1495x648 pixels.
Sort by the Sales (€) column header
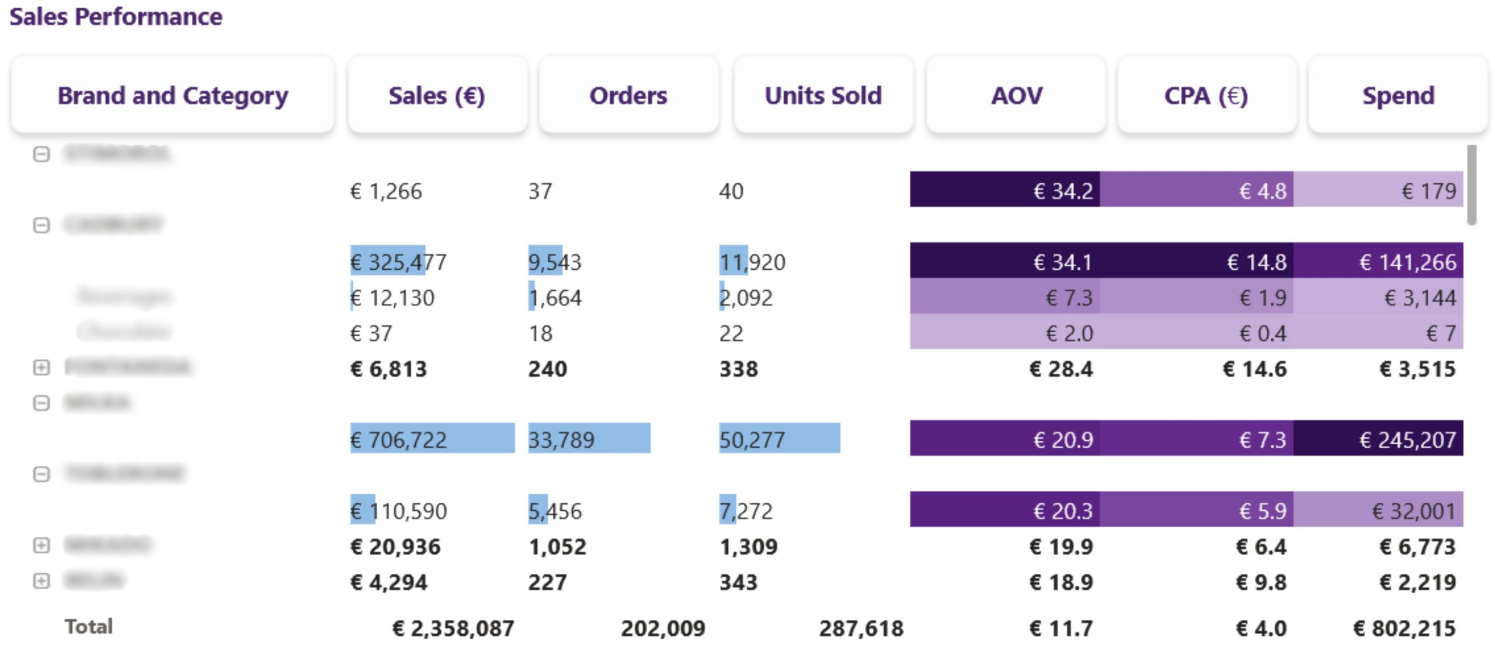tap(437, 95)
